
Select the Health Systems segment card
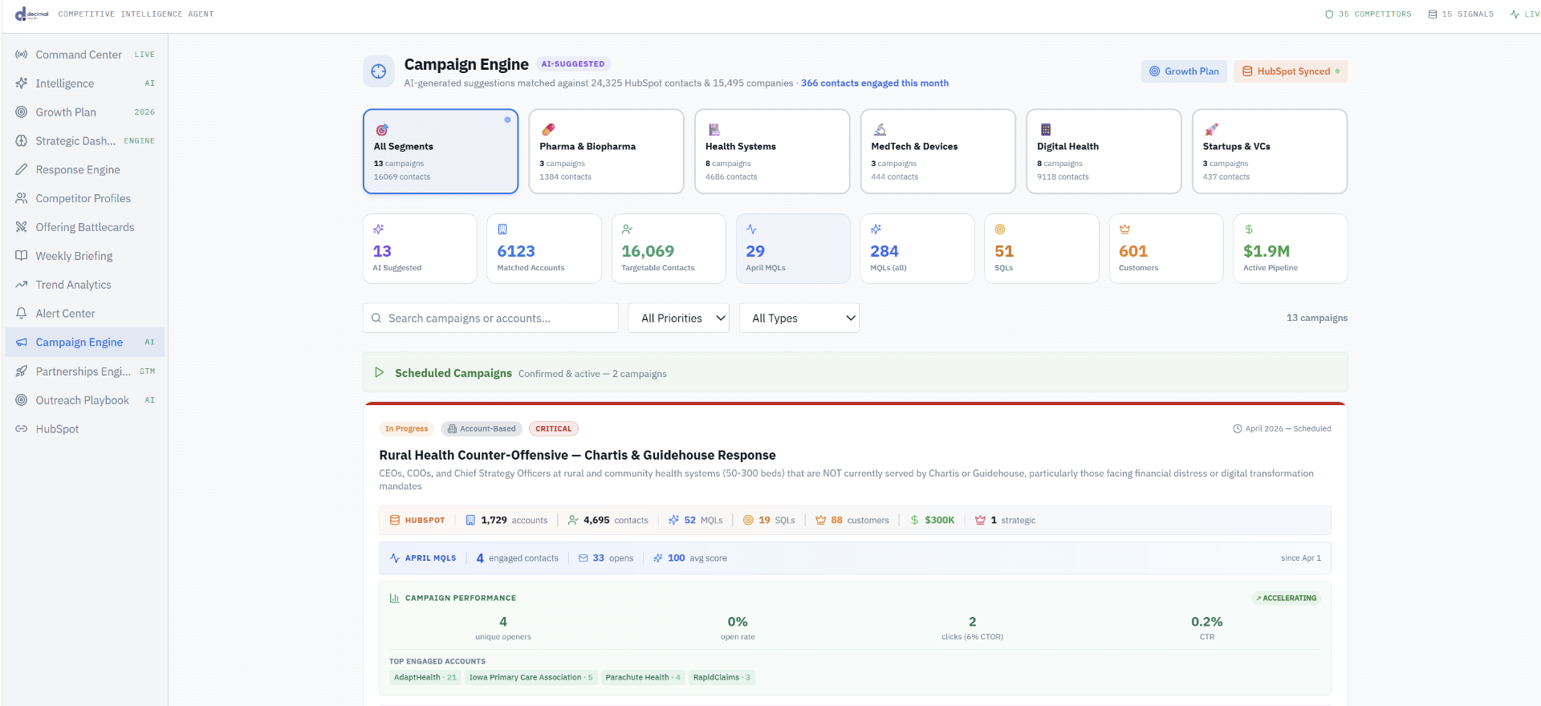pyautogui.click(x=772, y=152)
